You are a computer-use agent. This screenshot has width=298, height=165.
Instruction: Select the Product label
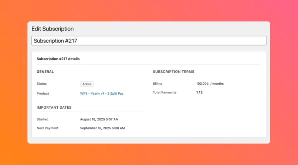(43, 94)
